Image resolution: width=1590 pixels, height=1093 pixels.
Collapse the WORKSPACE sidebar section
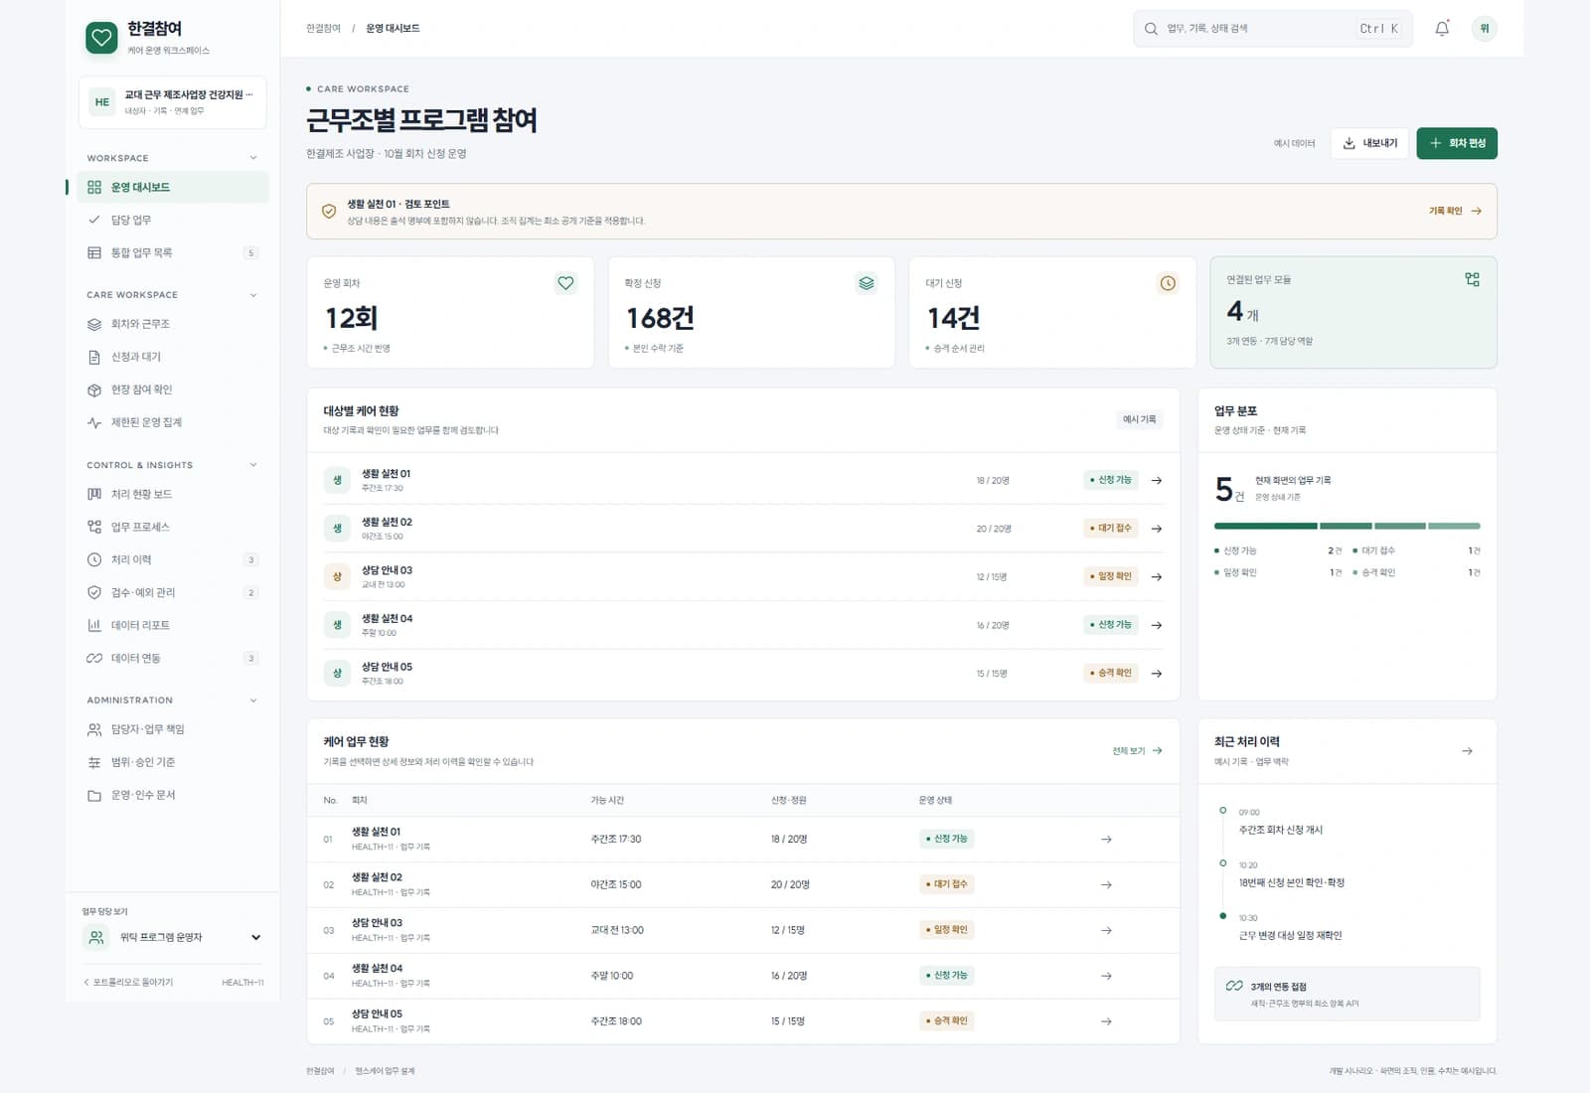[253, 158]
